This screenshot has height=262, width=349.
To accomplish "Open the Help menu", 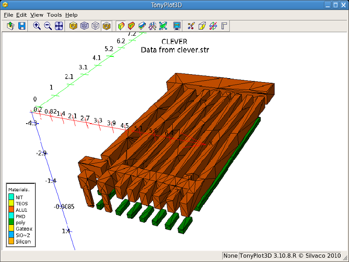I will pyautogui.click(x=71, y=15).
